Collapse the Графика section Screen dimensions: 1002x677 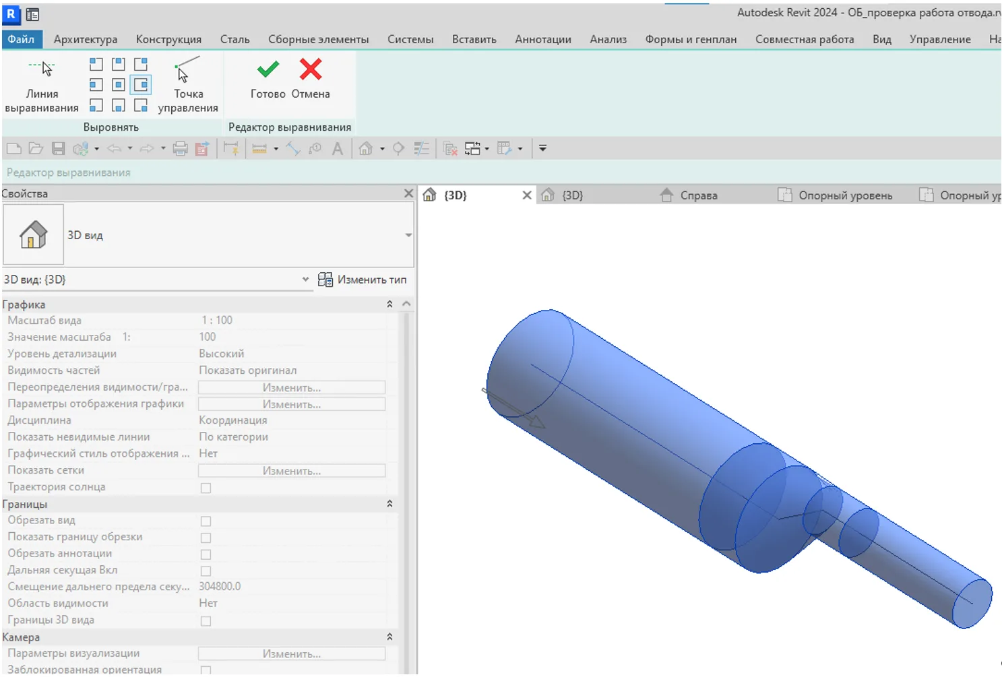tap(389, 304)
